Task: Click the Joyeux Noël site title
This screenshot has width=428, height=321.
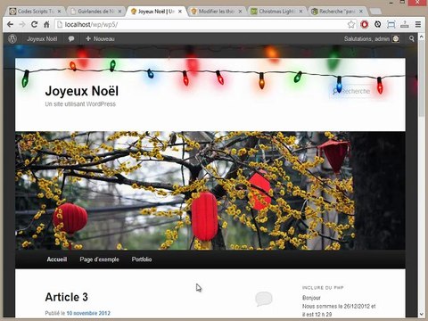Action: (x=82, y=91)
